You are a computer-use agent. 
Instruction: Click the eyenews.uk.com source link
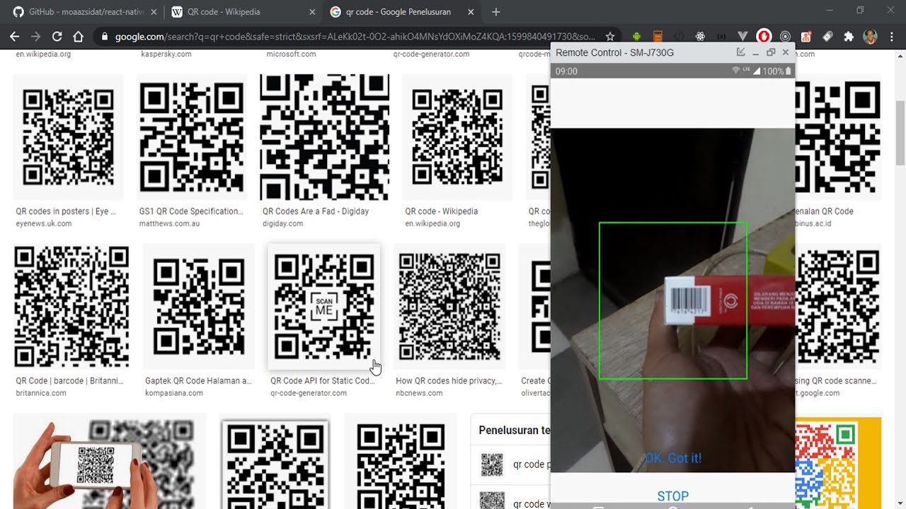[x=44, y=223]
